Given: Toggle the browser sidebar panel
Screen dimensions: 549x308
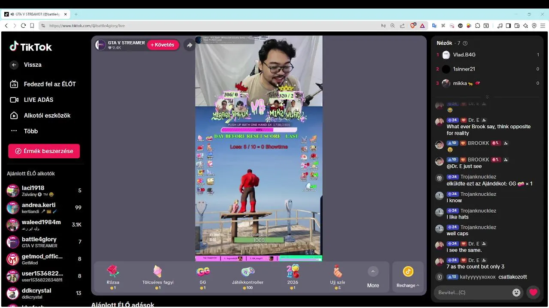Looking at the screenshot, I should [x=508, y=26].
